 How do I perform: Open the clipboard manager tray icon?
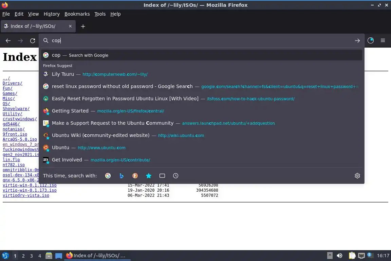(x=352, y=256)
